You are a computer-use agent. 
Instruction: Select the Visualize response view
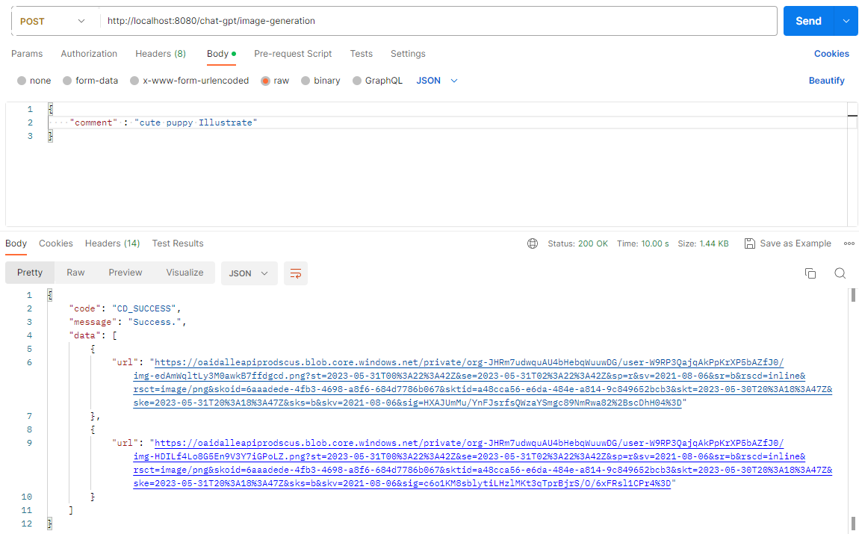(184, 273)
